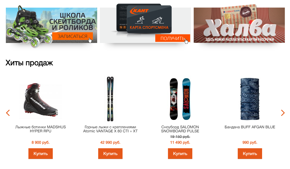Click the КАНТ logo on the athlete card

tap(139, 11)
